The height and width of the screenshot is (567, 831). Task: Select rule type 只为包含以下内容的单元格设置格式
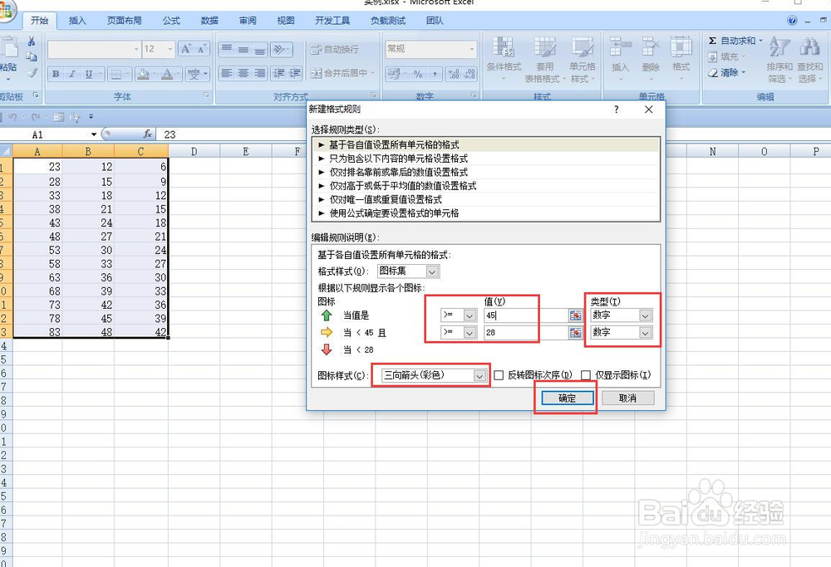[x=486, y=159]
